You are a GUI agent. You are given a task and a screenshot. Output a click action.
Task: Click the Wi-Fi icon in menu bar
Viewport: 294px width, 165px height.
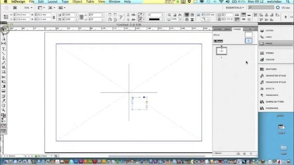tap(221, 2)
